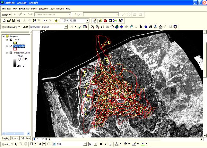Collapse the Layers data frame
The width and height of the screenshot is (207, 148).
[x=4, y=36]
